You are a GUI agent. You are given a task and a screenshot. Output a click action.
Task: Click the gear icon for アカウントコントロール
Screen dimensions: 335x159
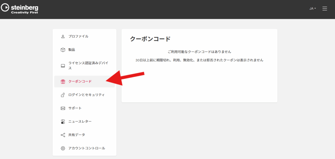click(63, 148)
